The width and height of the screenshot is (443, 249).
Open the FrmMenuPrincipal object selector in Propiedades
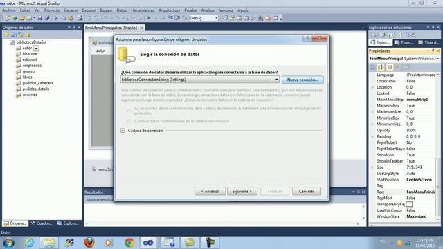pos(438,59)
